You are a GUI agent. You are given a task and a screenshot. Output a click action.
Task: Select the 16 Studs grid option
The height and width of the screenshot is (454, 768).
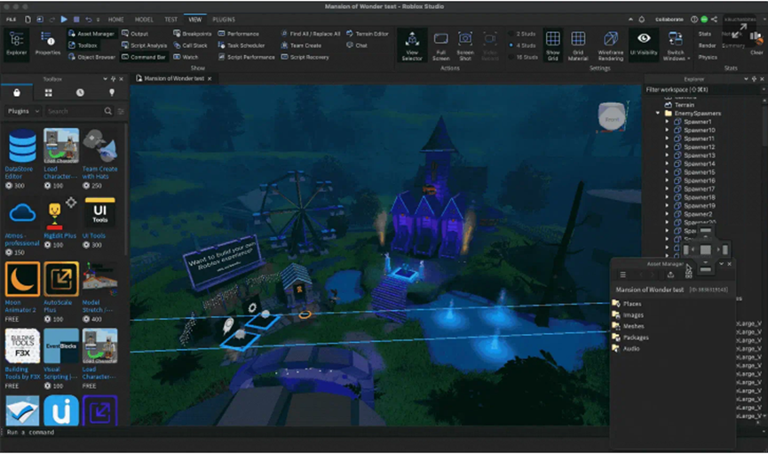(x=523, y=57)
